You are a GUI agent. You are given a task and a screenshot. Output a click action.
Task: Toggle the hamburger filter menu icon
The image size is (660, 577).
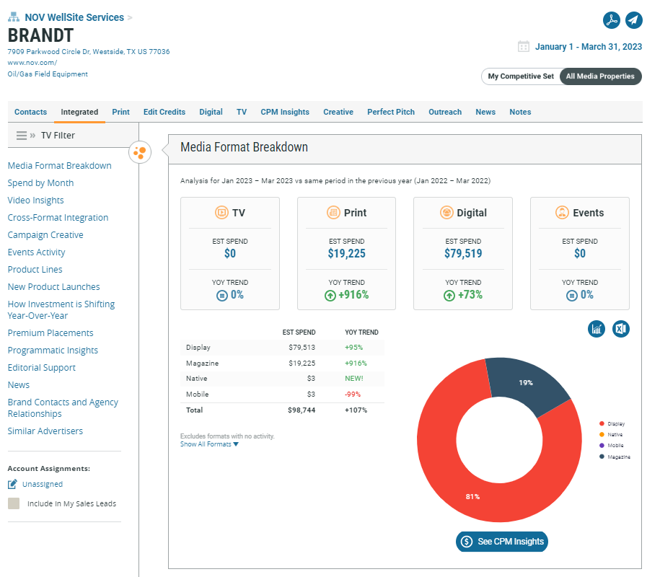pos(22,136)
